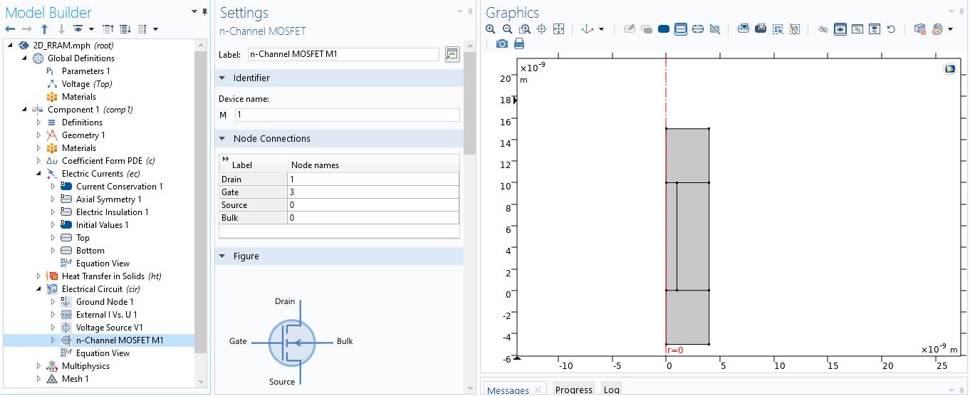This screenshot has width=970, height=396.
Task: Toggle the Select Domains button
Action: pos(664,29)
